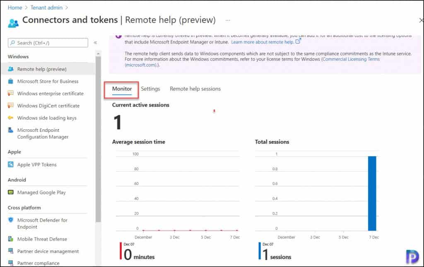Screen dimensions: 424x267
Task: Click the Microsoft Store for Business icon
Action: click(x=10, y=81)
